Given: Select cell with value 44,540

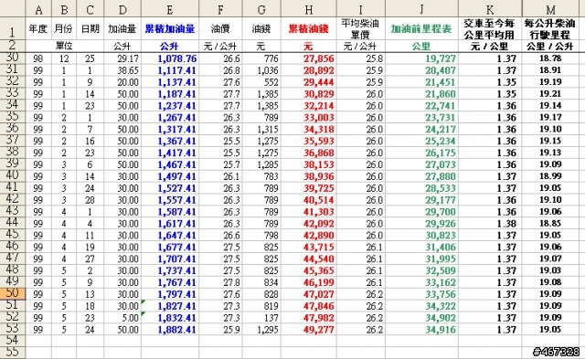Looking at the screenshot, I should pyautogui.click(x=308, y=259).
